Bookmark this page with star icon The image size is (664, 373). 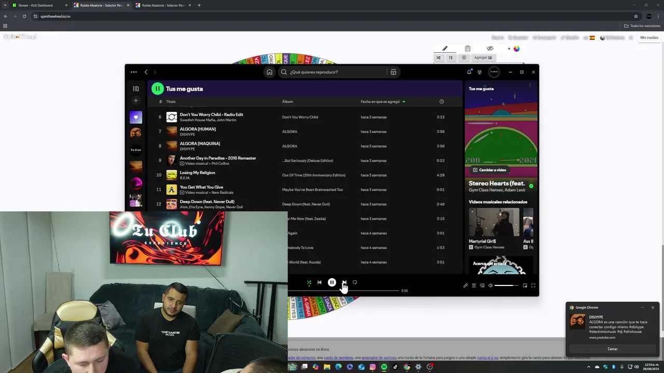point(636,16)
